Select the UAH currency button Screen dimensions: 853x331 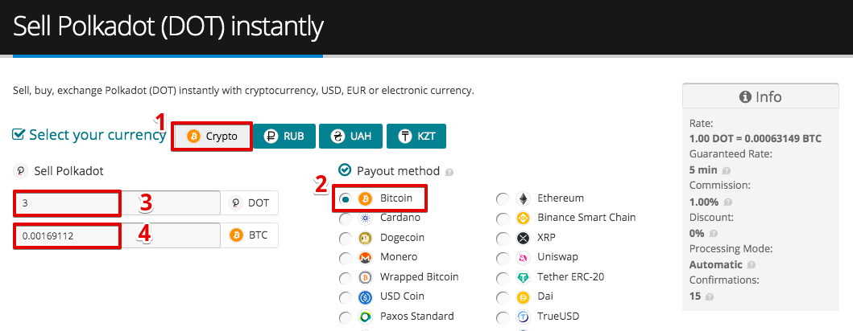coord(351,137)
